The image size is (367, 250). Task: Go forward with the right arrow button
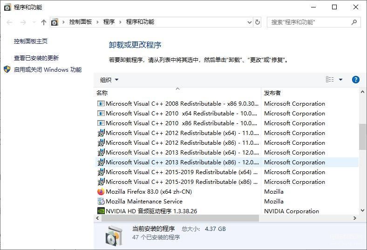pyautogui.click(x=23, y=22)
